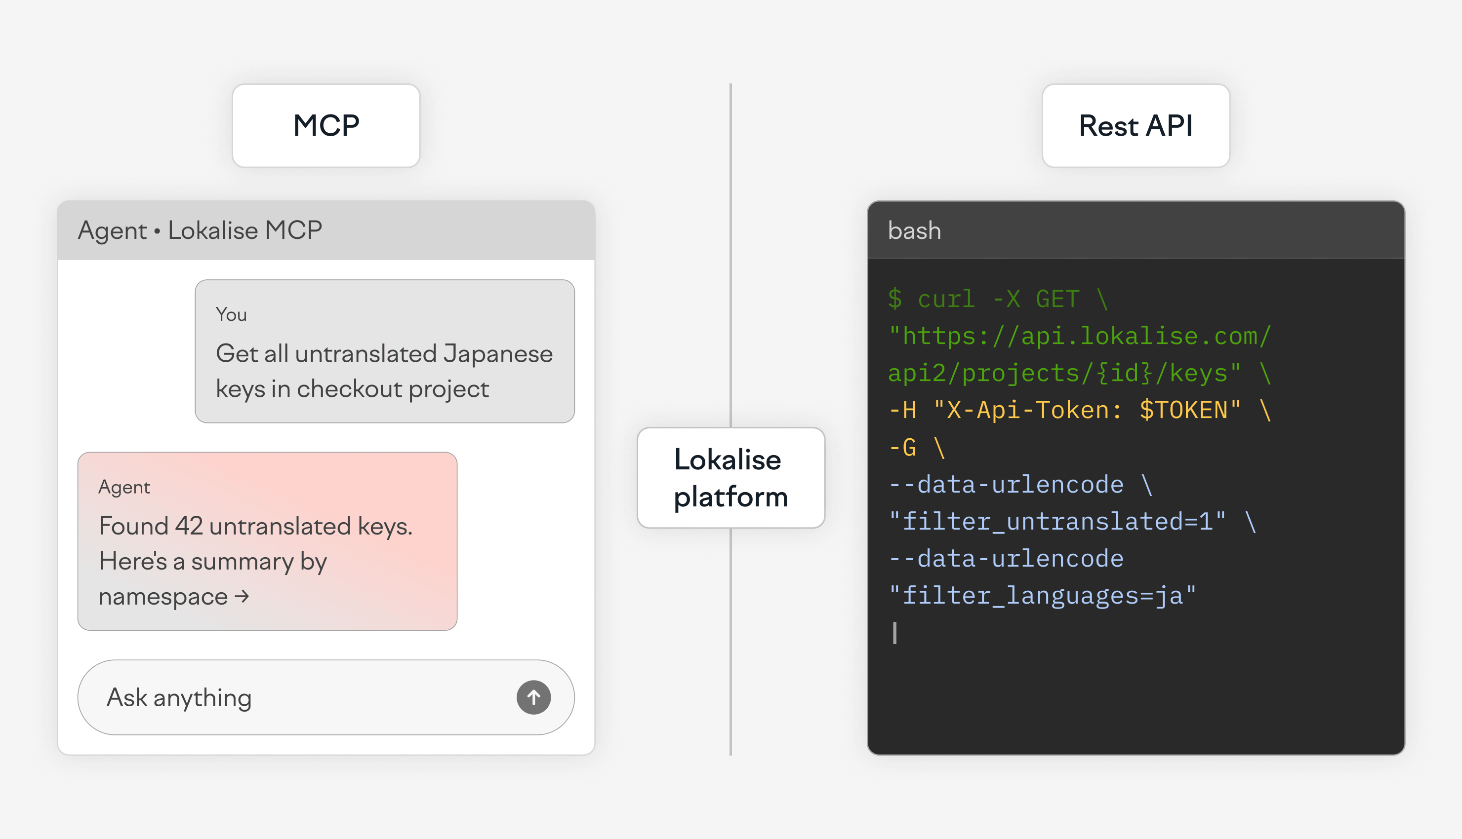Focus the Ask anything input field
Screen dimensions: 1462x839
(x=325, y=697)
